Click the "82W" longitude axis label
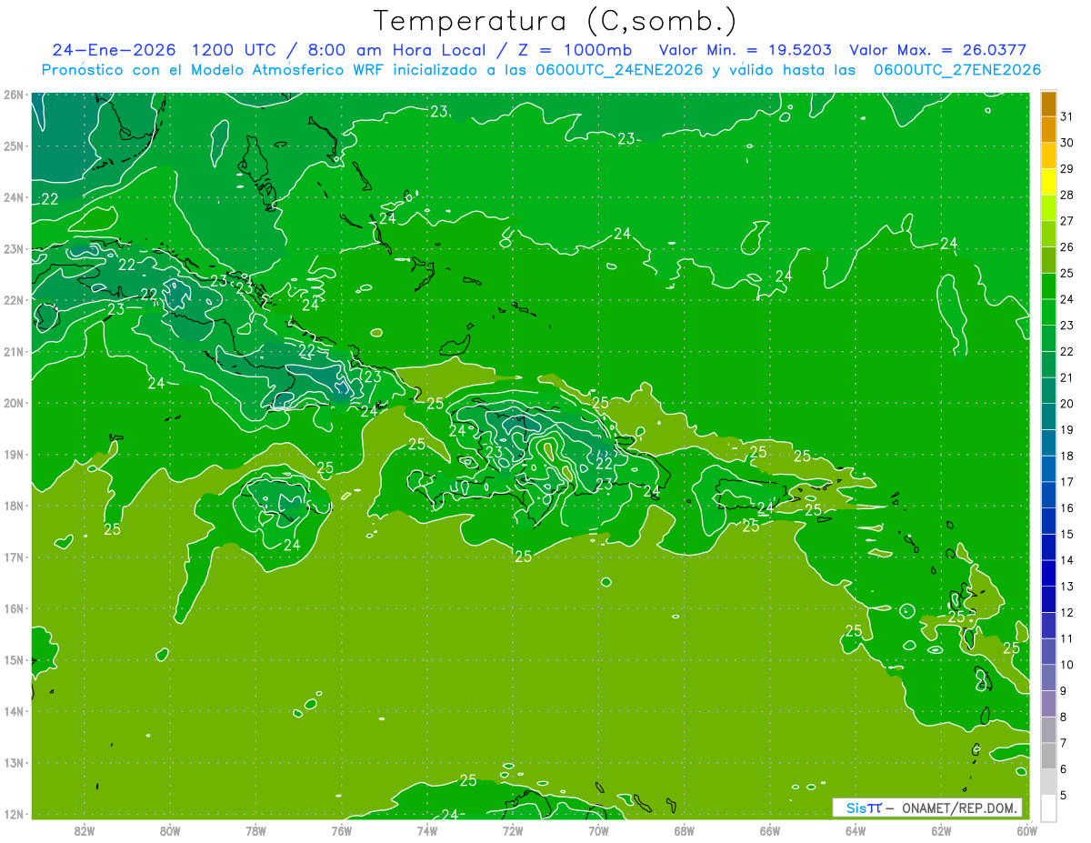Screen dimensions: 1091x843 tap(84, 830)
